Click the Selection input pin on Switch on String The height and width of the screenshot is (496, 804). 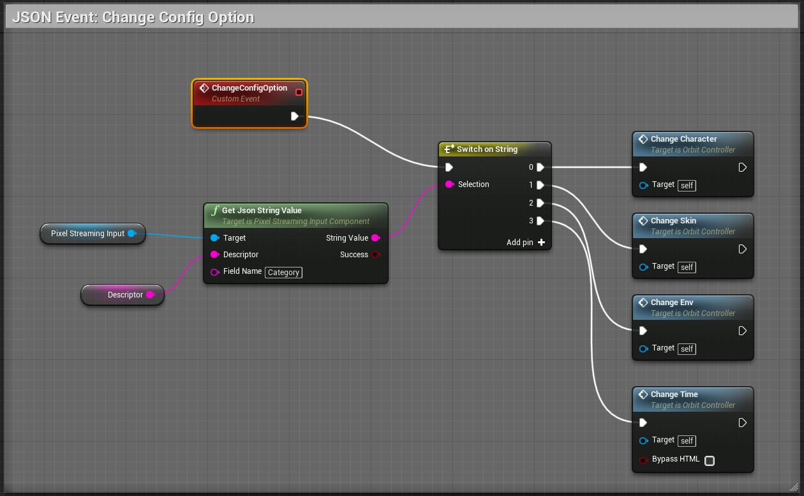coord(450,184)
